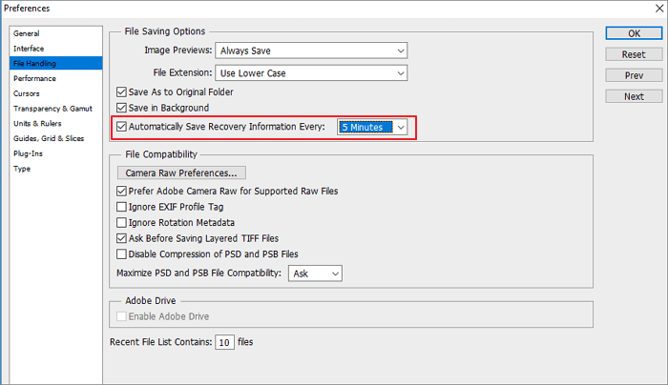Switch to Performance preferences

pos(34,79)
